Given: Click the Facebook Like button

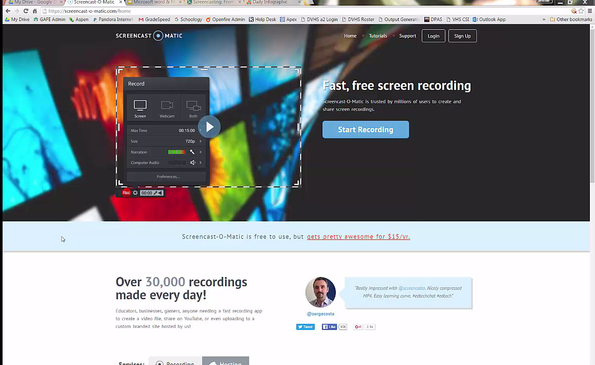Looking at the screenshot, I should 329,326.
